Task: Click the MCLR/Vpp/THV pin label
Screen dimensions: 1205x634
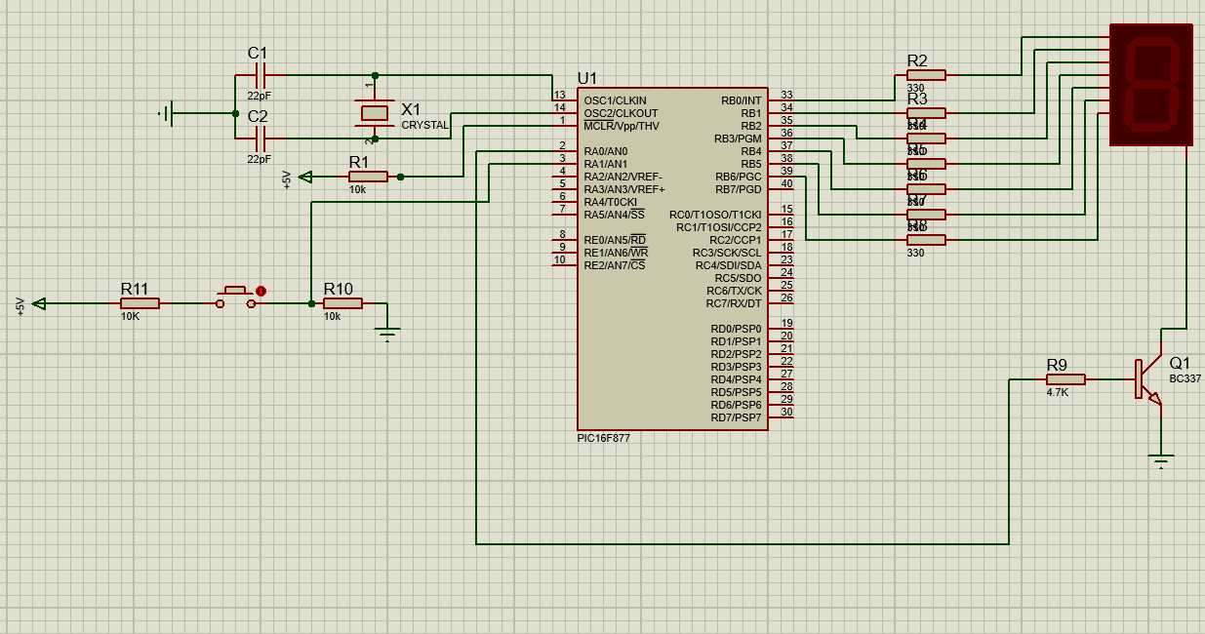Action: tap(622, 126)
